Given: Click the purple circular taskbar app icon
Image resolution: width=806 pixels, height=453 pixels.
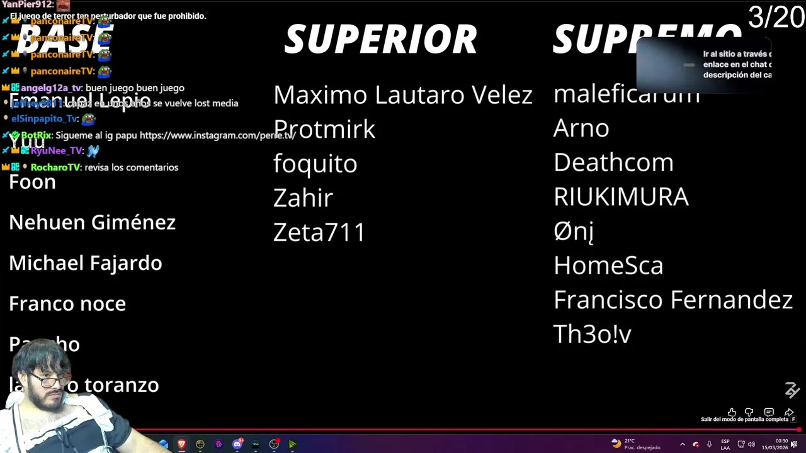Looking at the screenshot, I should coord(219,444).
